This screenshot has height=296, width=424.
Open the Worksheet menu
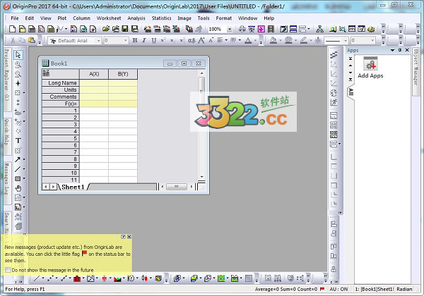(109, 18)
